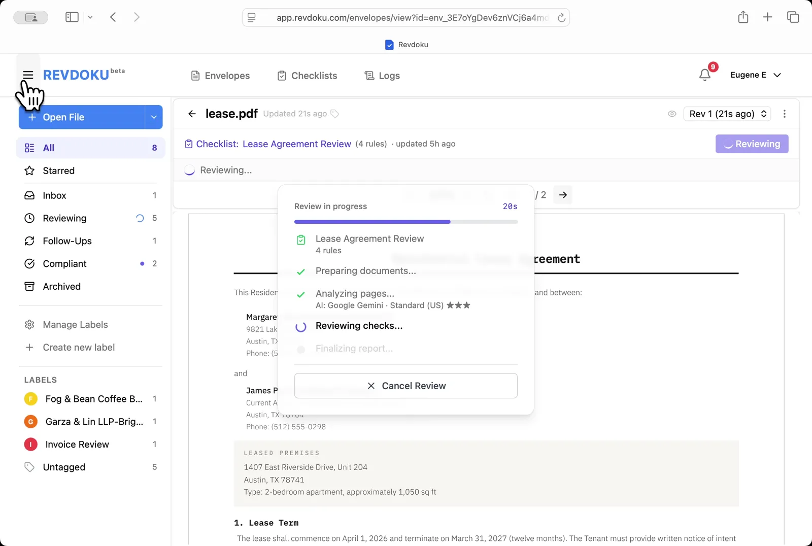812x546 pixels.
Task: Click the notification bell icon
Action: tap(704, 75)
